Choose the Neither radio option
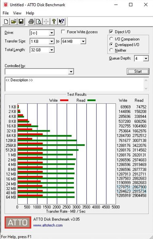The image size is (153, 239). click(x=111, y=50)
